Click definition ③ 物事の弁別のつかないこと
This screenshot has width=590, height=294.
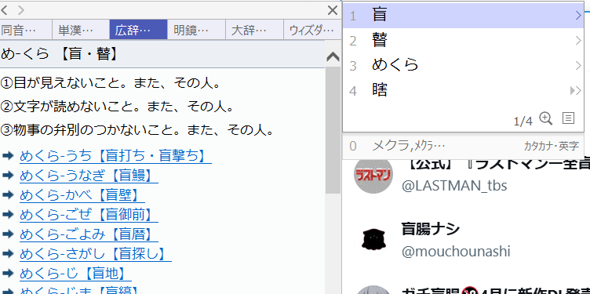[137, 130]
